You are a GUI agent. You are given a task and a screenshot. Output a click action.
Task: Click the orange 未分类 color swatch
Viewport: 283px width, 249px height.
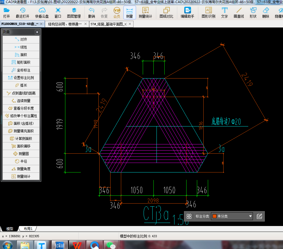pyautogui.click(x=215, y=216)
